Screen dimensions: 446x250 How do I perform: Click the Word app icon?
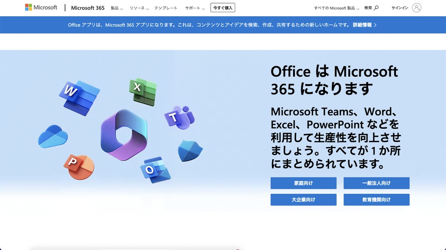click(x=79, y=98)
